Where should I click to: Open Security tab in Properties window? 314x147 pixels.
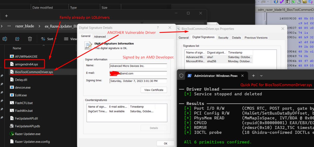coord(223,38)
